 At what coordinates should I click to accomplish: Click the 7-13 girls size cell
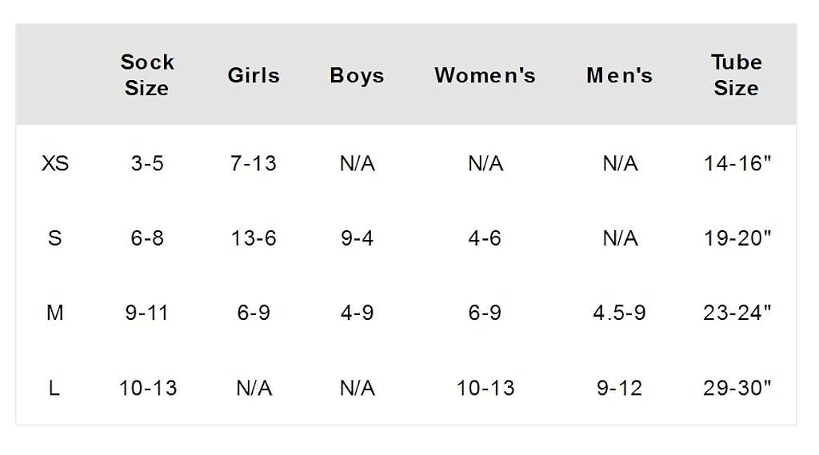pyautogui.click(x=254, y=163)
